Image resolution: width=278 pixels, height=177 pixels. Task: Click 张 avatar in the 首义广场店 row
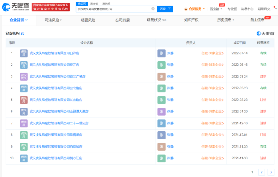[x=161, y=77]
